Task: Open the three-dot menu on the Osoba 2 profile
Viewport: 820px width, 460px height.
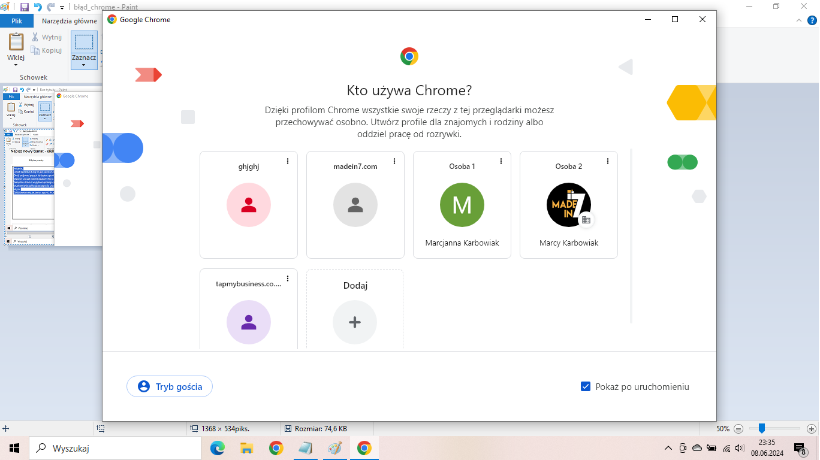Action: pos(608,161)
